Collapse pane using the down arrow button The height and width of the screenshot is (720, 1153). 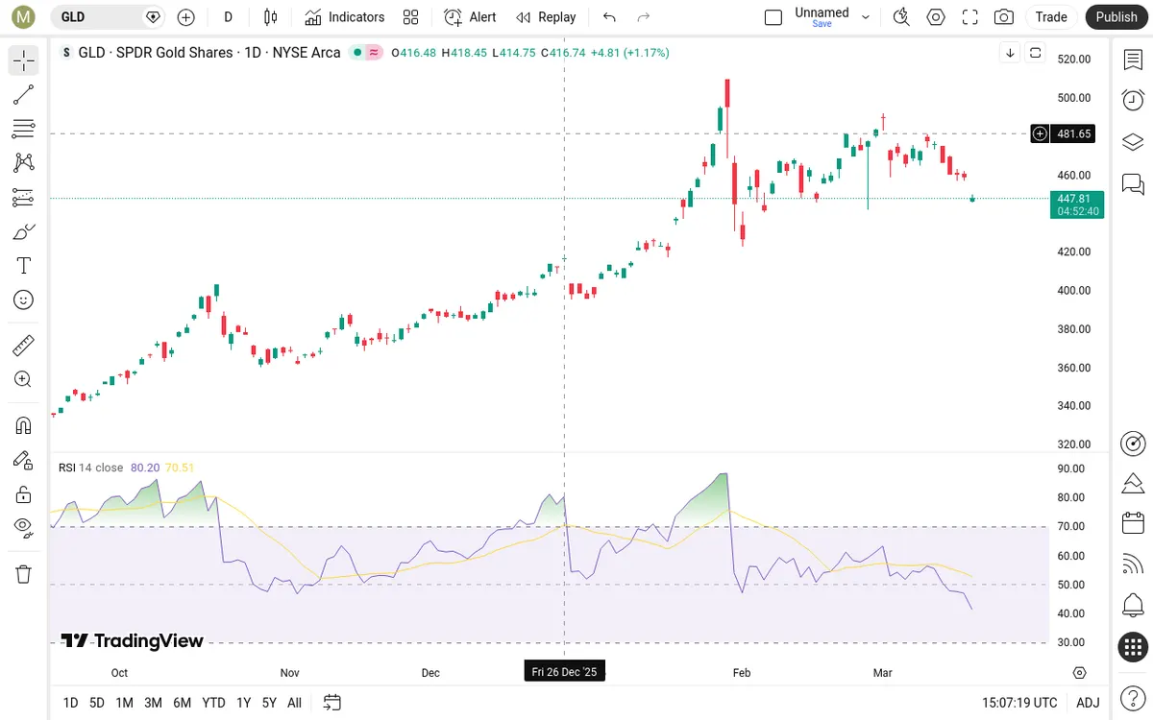1010,53
